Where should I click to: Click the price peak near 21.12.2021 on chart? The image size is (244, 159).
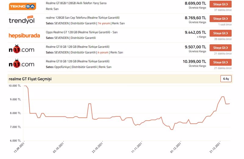pyautogui.click(x=223, y=97)
